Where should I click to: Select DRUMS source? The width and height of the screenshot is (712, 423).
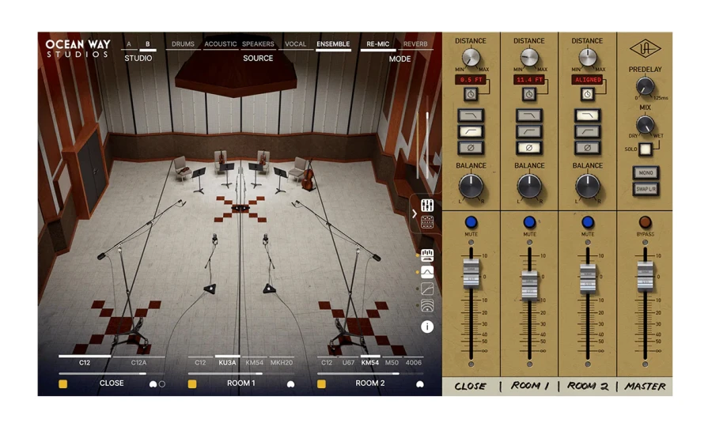click(183, 44)
